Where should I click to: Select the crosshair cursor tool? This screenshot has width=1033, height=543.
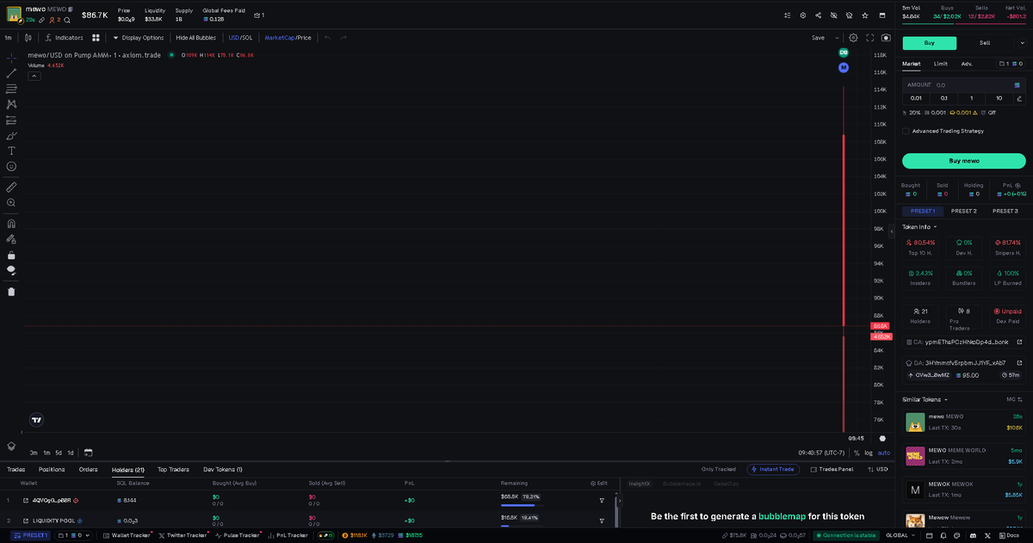11,58
